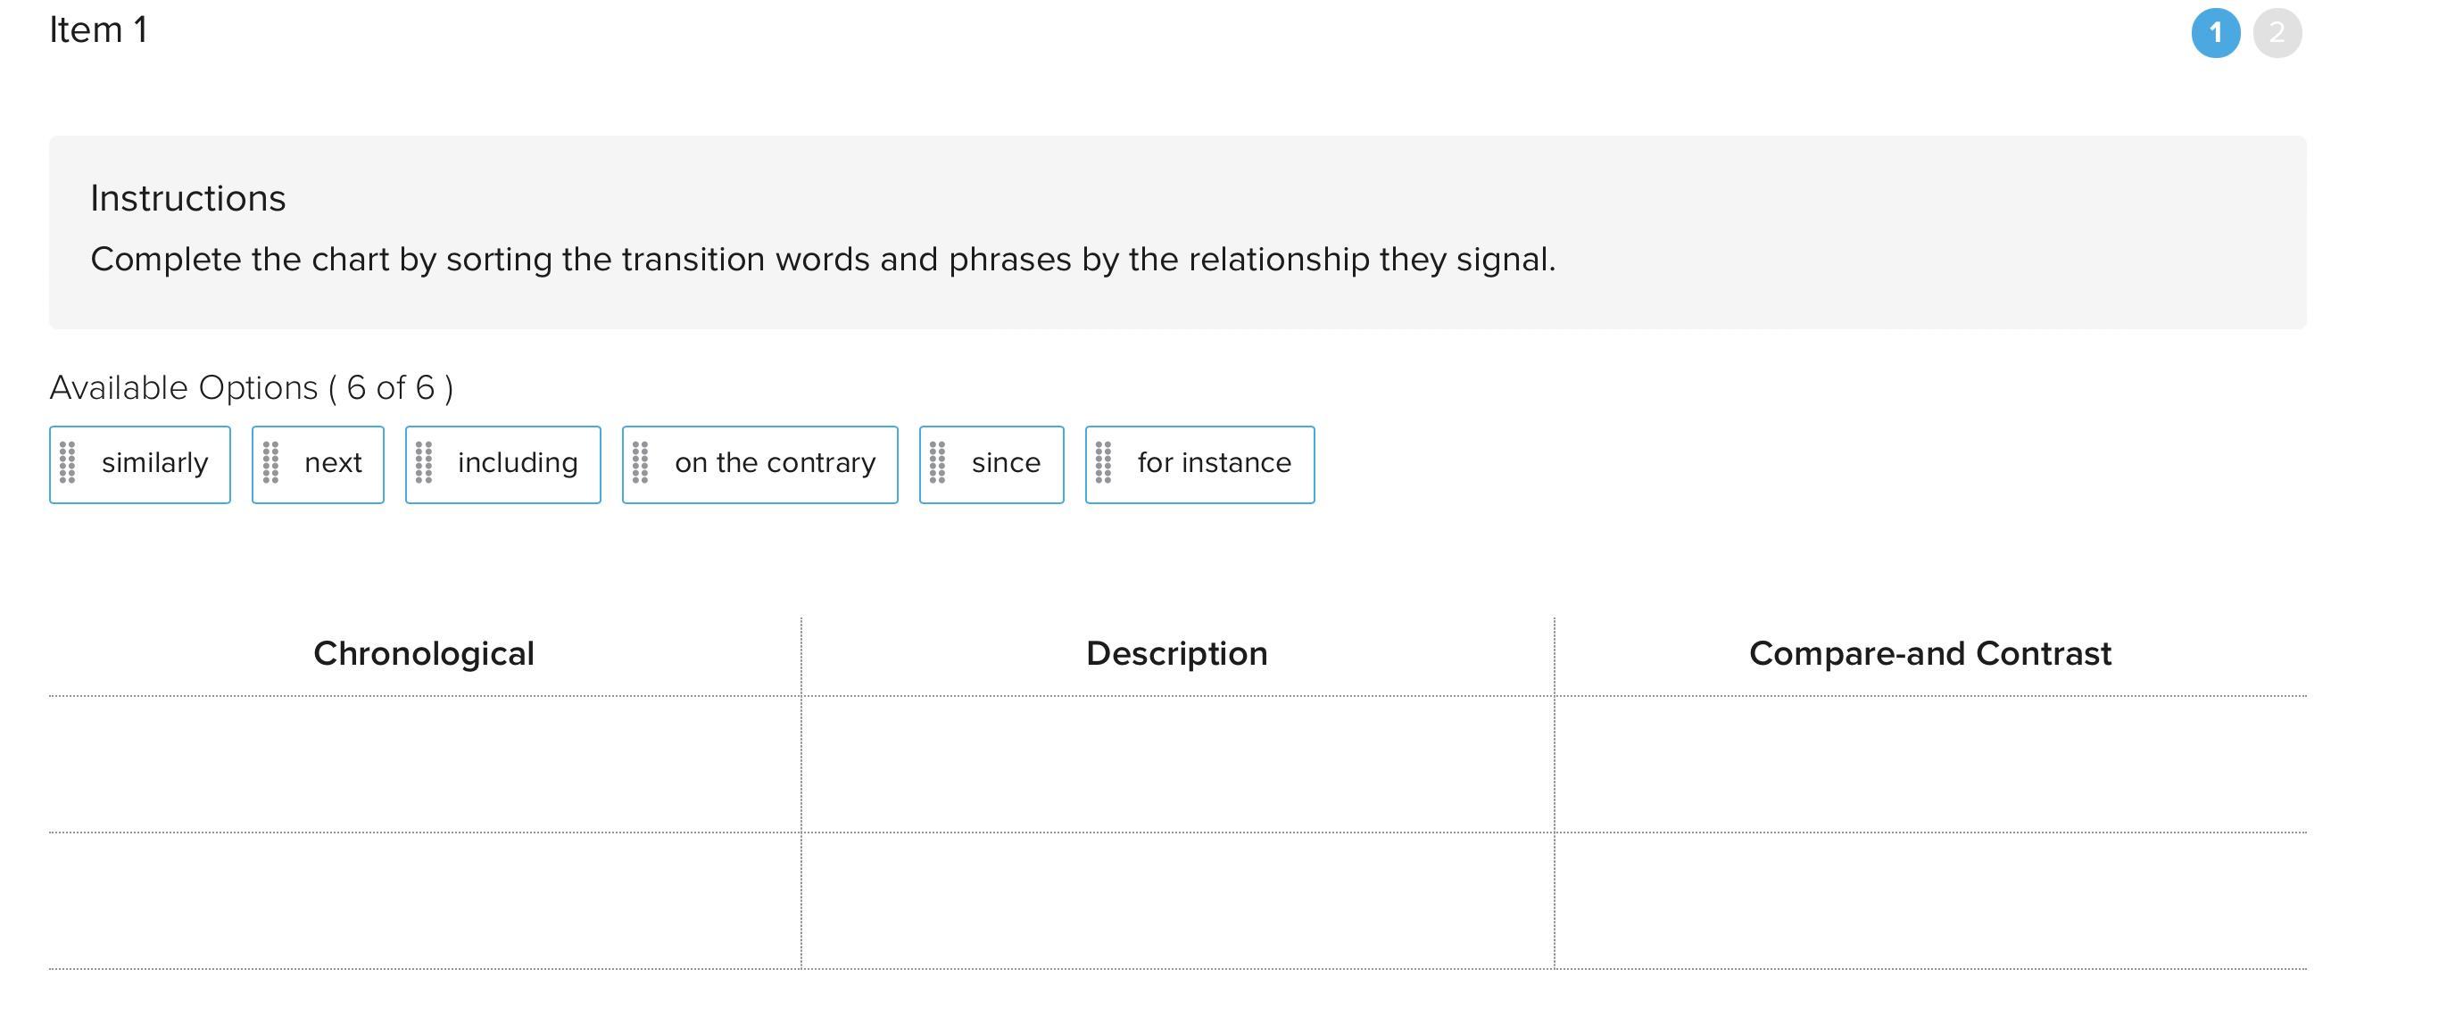2447x1019 pixels.
Task: Click the first empty Compare-and Contrast cell
Action: (1930, 765)
